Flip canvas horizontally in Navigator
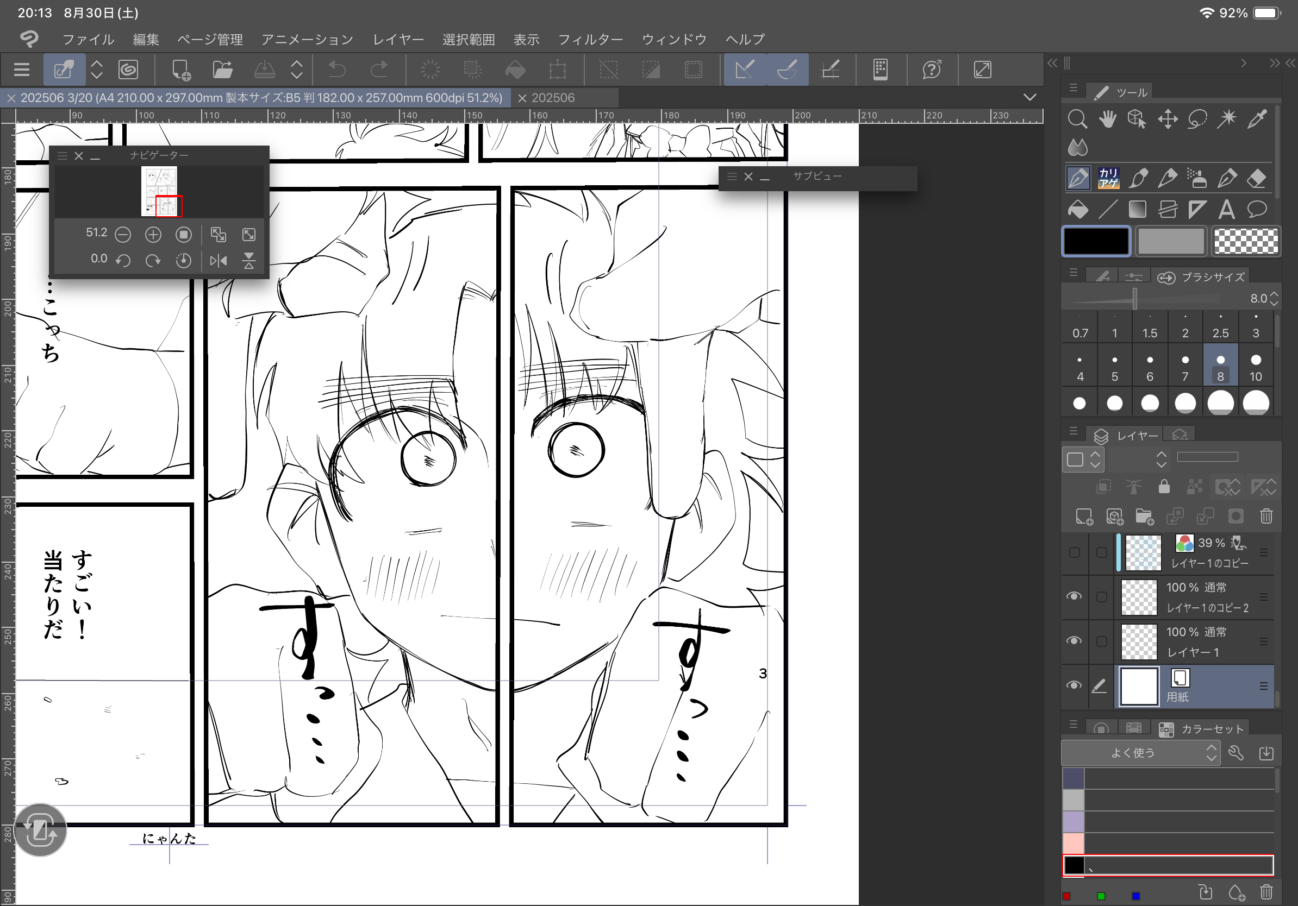The width and height of the screenshot is (1298, 906). 218,260
